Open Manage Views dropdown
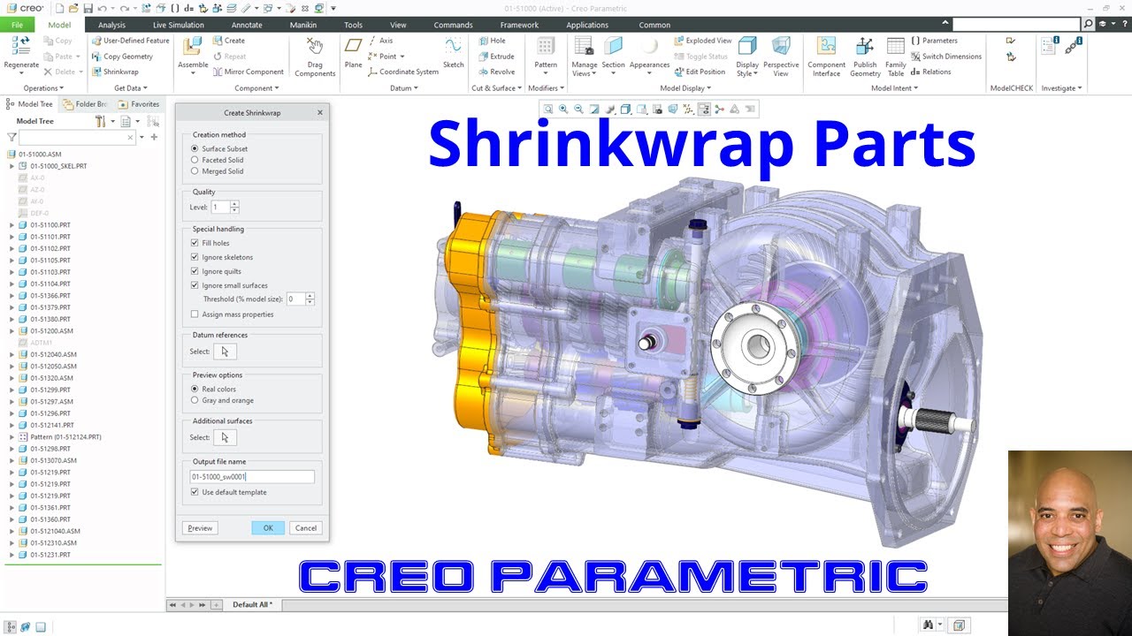Screen dimensions: 1132x636 [585, 69]
